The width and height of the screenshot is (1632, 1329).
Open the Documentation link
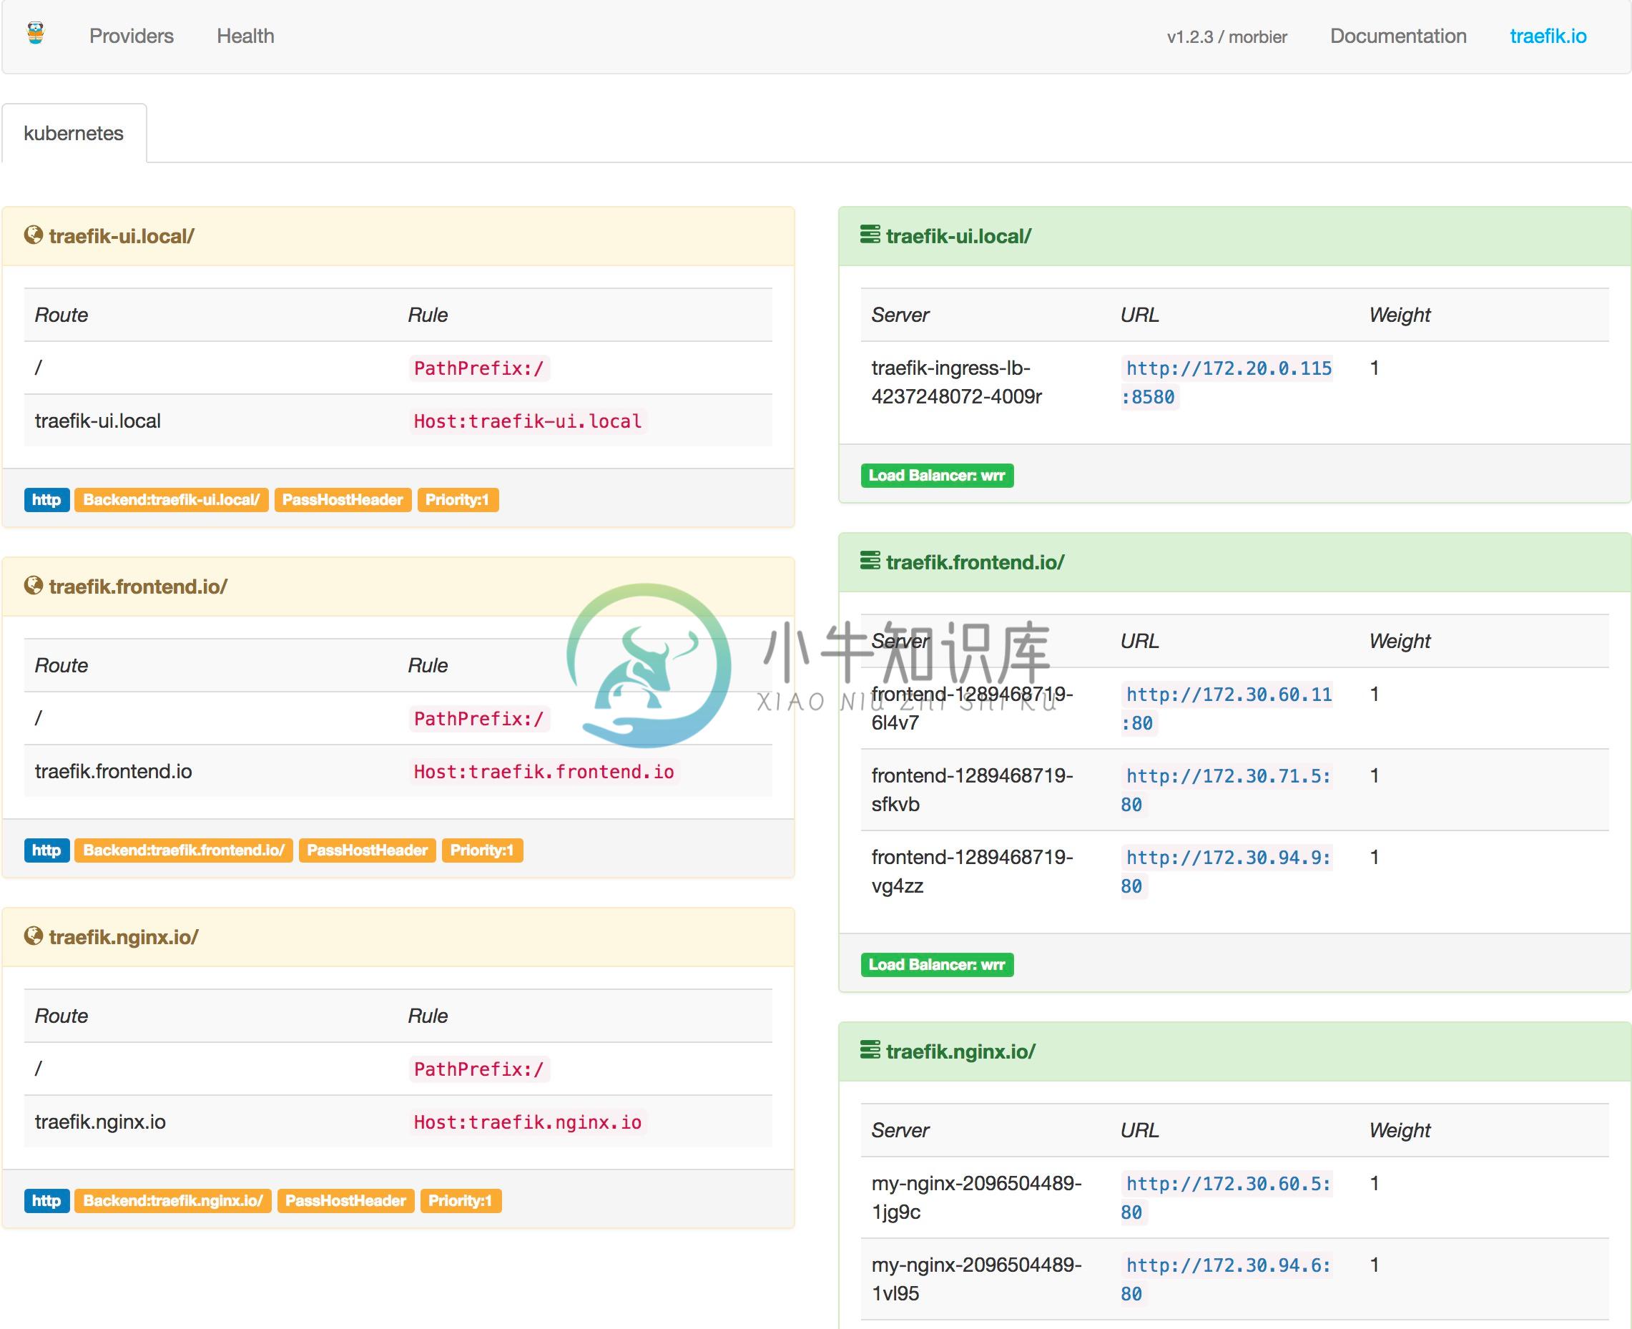(x=1397, y=36)
